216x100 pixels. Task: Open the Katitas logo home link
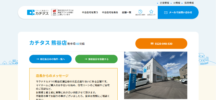tap(38, 12)
